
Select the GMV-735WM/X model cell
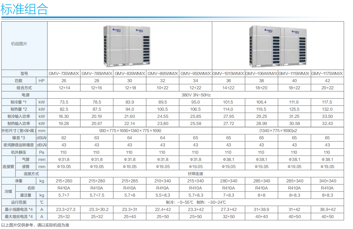64,73
